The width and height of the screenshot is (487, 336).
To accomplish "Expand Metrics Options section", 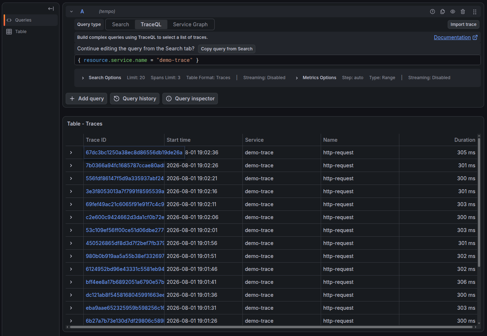I will [316, 78].
